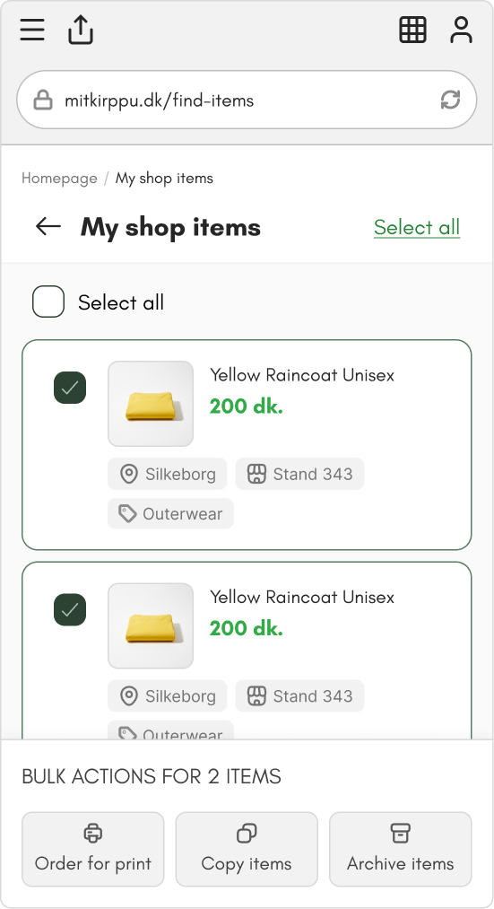The height and width of the screenshot is (909, 494).
Task: Click the Archive items button
Action: pyautogui.click(x=400, y=849)
